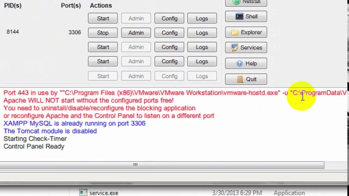This screenshot has width=349, height=196.
Task: Click the "Port 443 in use by" log line
Action: [175, 93]
